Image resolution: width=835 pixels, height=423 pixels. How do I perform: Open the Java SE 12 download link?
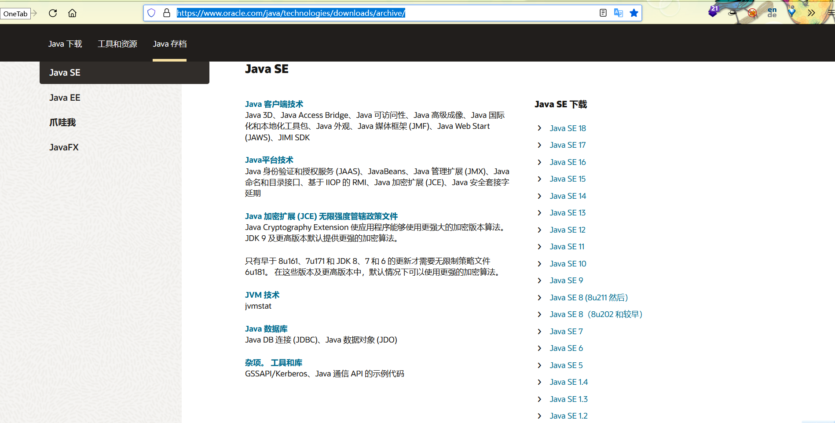point(568,230)
